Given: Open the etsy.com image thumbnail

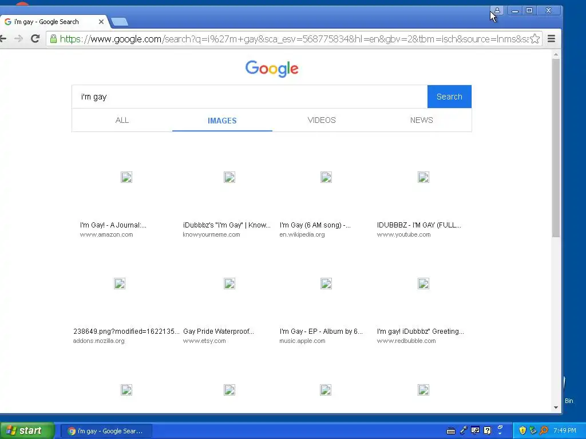Looking at the screenshot, I should (229, 284).
